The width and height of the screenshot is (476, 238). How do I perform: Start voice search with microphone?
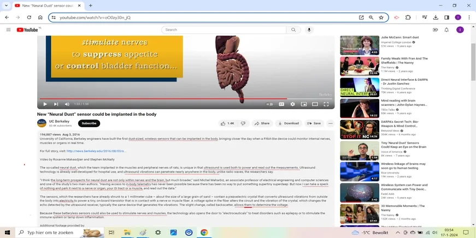pos(309,29)
